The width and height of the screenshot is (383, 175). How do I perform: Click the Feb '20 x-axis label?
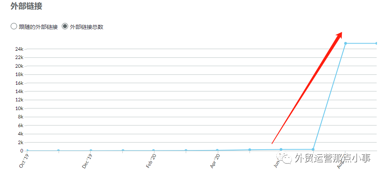coord(151,162)
